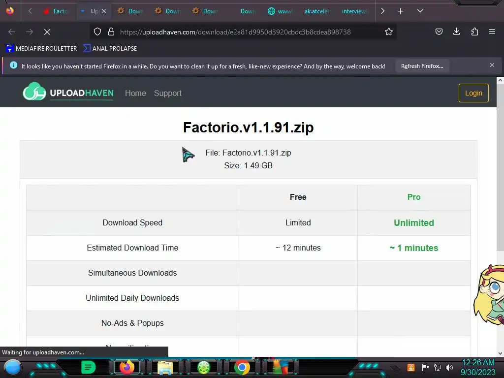Click the UploadHaven logo
The height and width of the screenshot is (378, 504).
pos(68,92)
